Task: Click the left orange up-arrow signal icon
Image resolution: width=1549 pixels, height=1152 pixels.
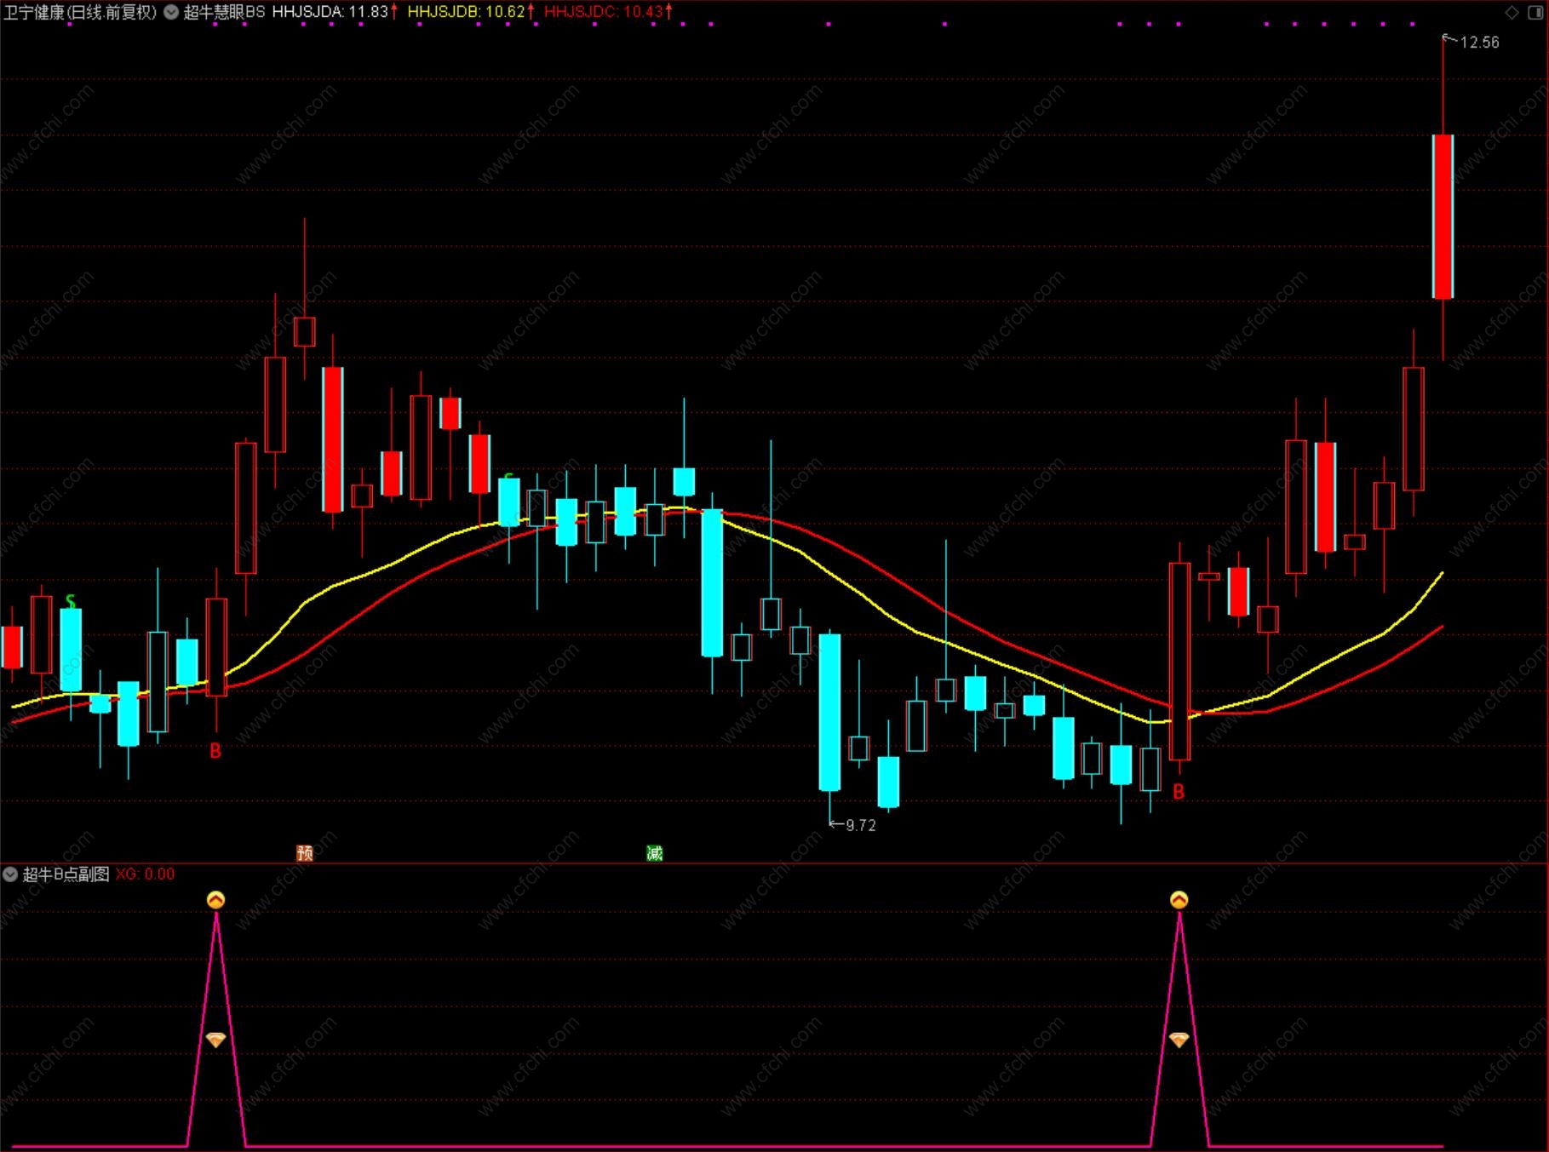Action: click(216, 900)
